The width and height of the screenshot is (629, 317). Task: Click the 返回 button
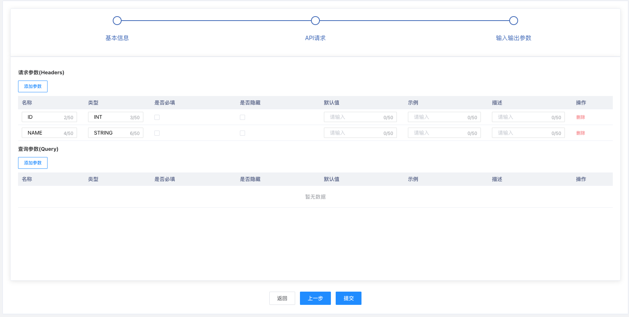(282, 298)
